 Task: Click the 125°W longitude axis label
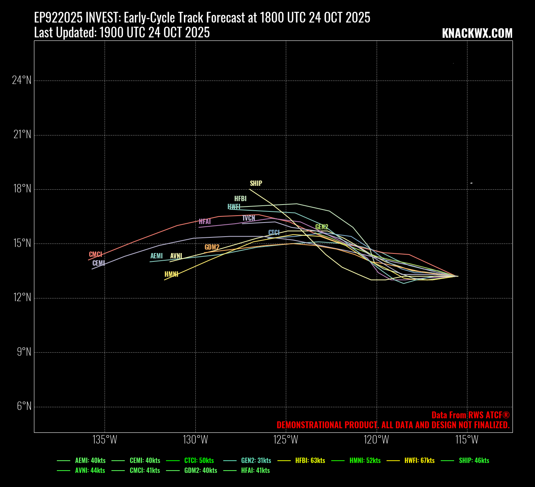[286, 440]
